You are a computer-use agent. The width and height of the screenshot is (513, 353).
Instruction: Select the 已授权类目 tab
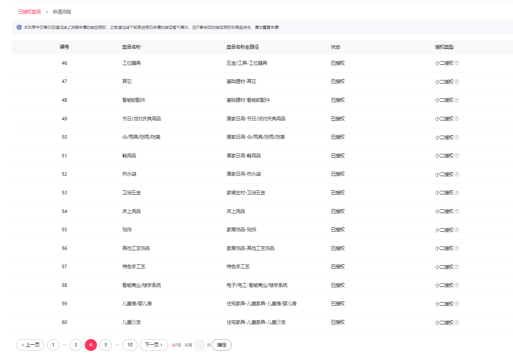point(30,12)
